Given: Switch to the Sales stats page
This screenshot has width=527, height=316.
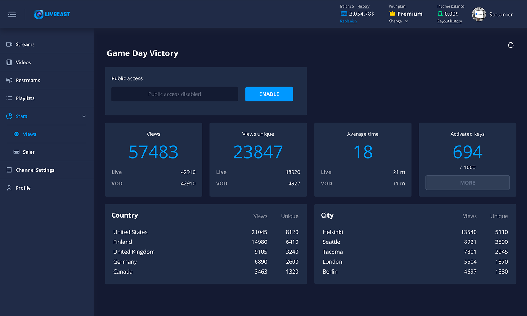Looking at the screenshot, I should coord(29,152).
